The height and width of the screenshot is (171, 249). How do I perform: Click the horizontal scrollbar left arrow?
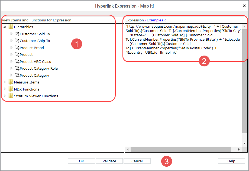click(128, 149)
